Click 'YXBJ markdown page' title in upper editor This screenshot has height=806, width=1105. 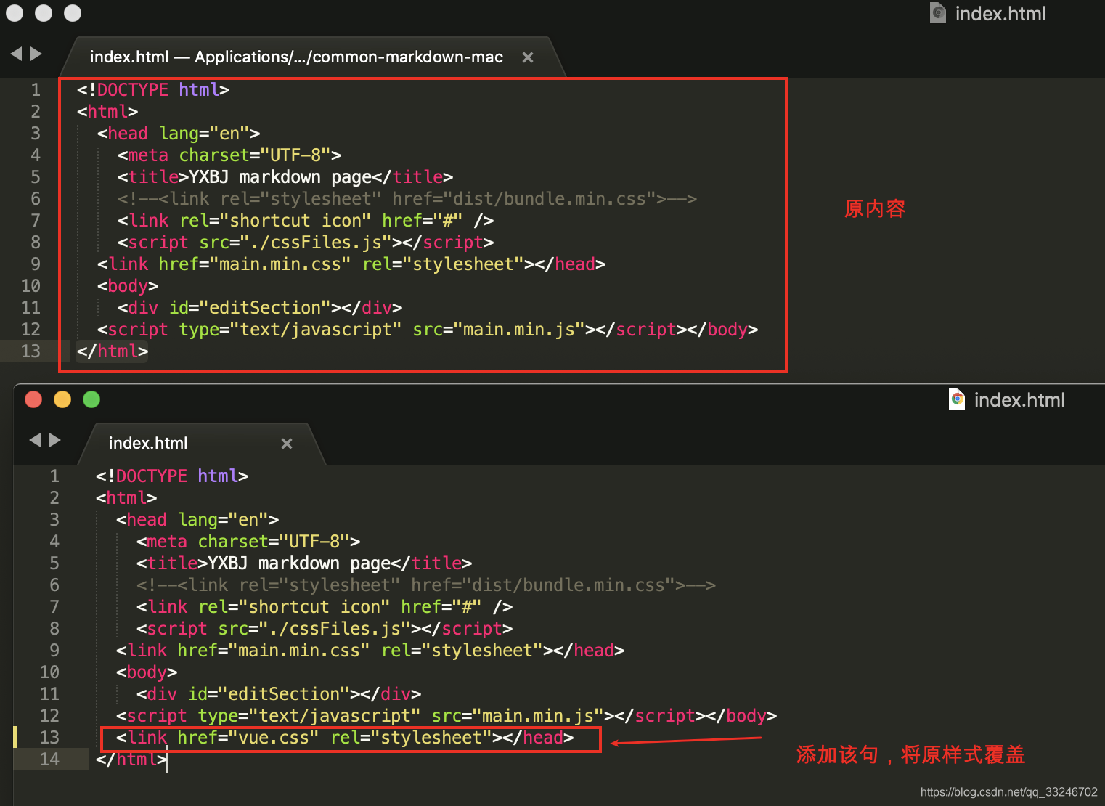(280, 177)
